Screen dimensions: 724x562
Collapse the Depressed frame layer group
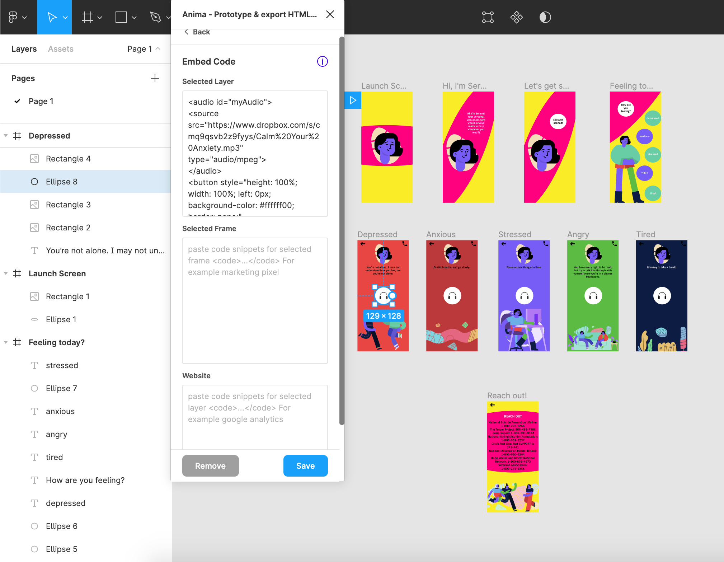tap(6, 136)
